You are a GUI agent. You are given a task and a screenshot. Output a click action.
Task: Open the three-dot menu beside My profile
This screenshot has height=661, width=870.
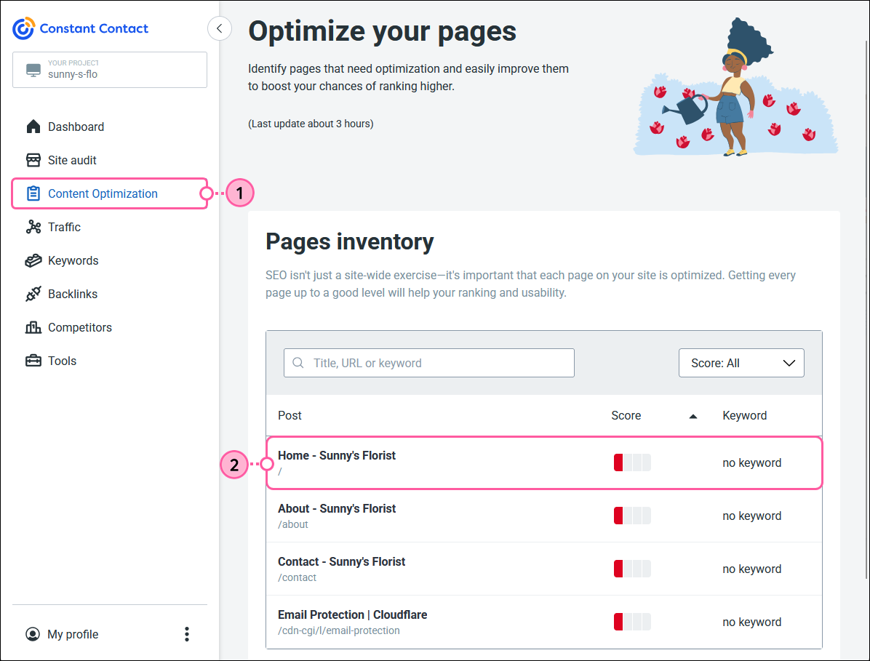click(187, 634)
